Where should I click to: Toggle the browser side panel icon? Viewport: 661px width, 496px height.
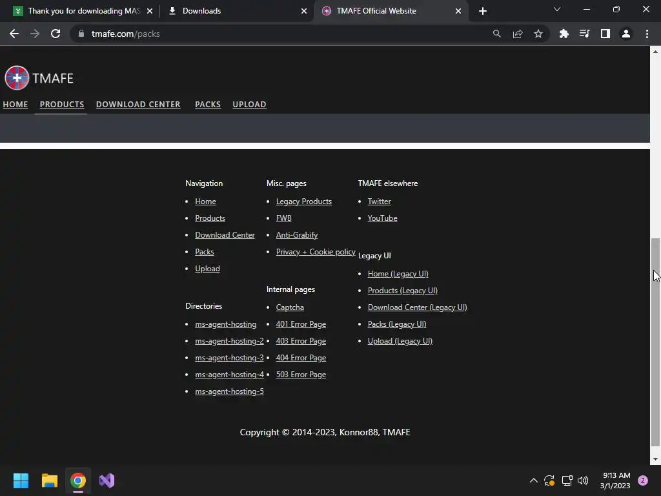605,34
